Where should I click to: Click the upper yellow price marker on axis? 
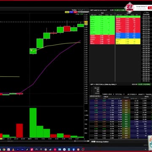tap(86, 22)
